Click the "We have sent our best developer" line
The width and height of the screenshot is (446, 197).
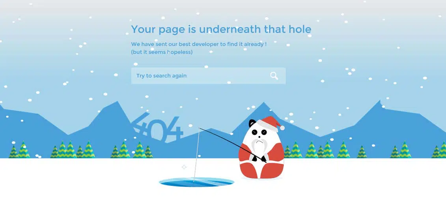[x=199, y=45]
